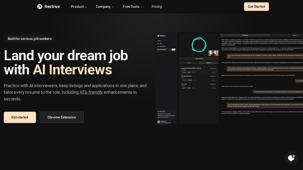Expand the Free Tools menu
Screen dimensions: 303x170
133,7
